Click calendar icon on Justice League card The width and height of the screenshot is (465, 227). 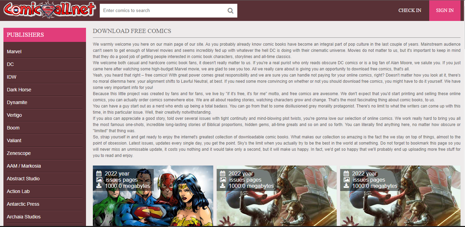[x=99, y=173]
